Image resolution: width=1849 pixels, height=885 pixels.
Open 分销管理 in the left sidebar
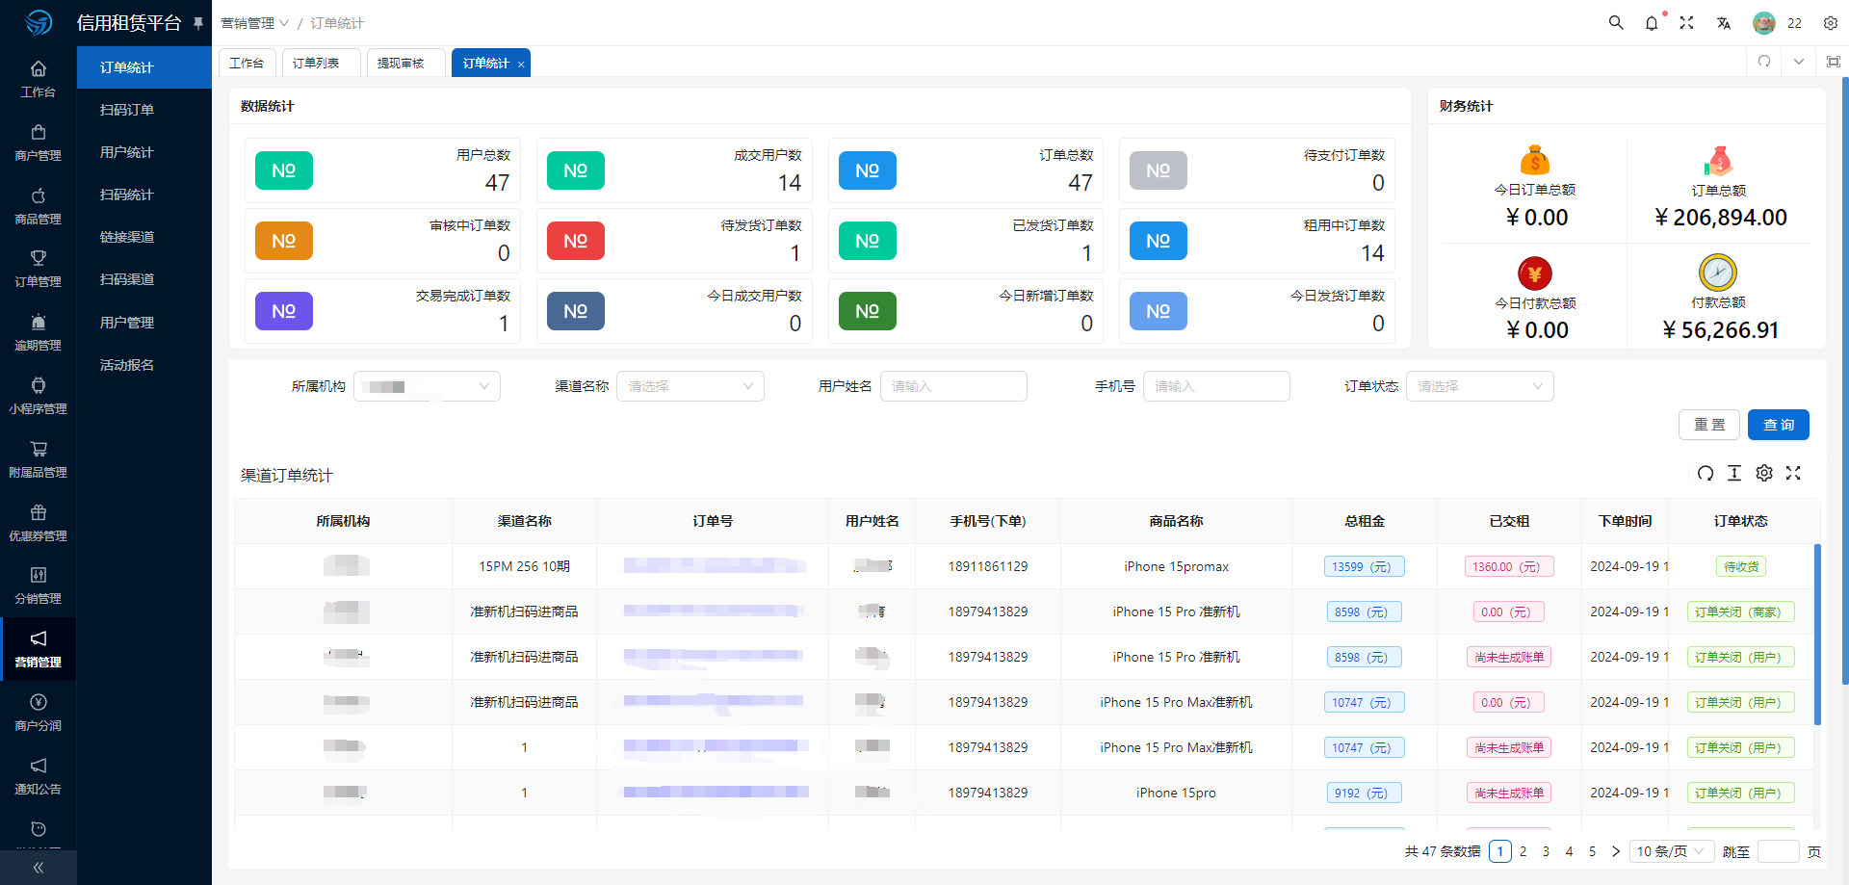(x=39, y=586)
